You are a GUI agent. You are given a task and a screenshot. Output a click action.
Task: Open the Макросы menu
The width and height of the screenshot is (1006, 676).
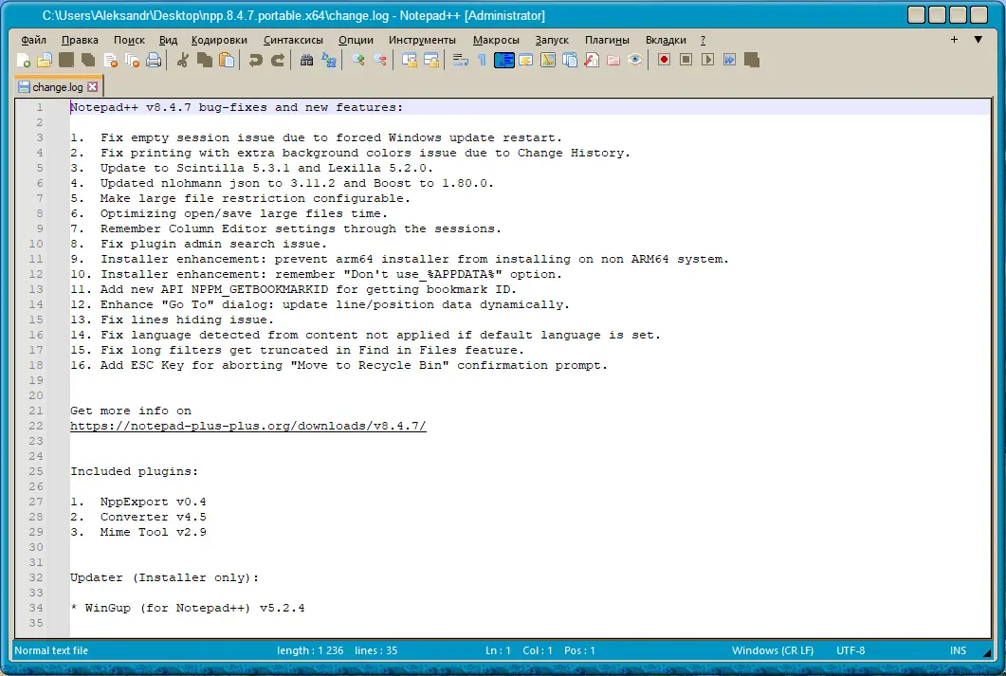[x=496, y=40]
